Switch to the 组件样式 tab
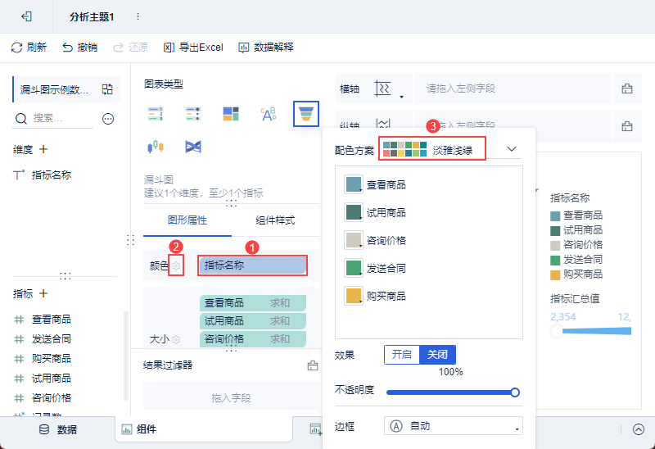 pyautogui.click(x=275, y=220)
